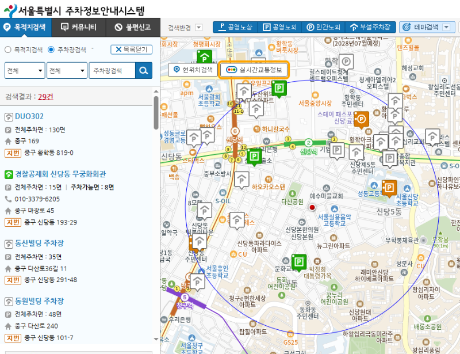Select the 부설주차장 parking layer icon
This screenshot has width=460, height=354.
tap(355, 26)
